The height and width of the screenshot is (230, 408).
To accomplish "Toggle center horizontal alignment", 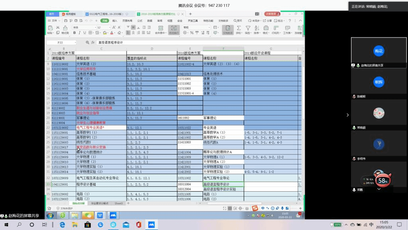I will tap(133, 33).
